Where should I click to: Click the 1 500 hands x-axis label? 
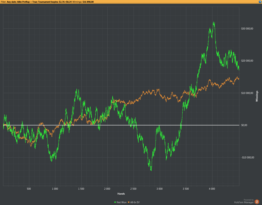tap(81, 189)
